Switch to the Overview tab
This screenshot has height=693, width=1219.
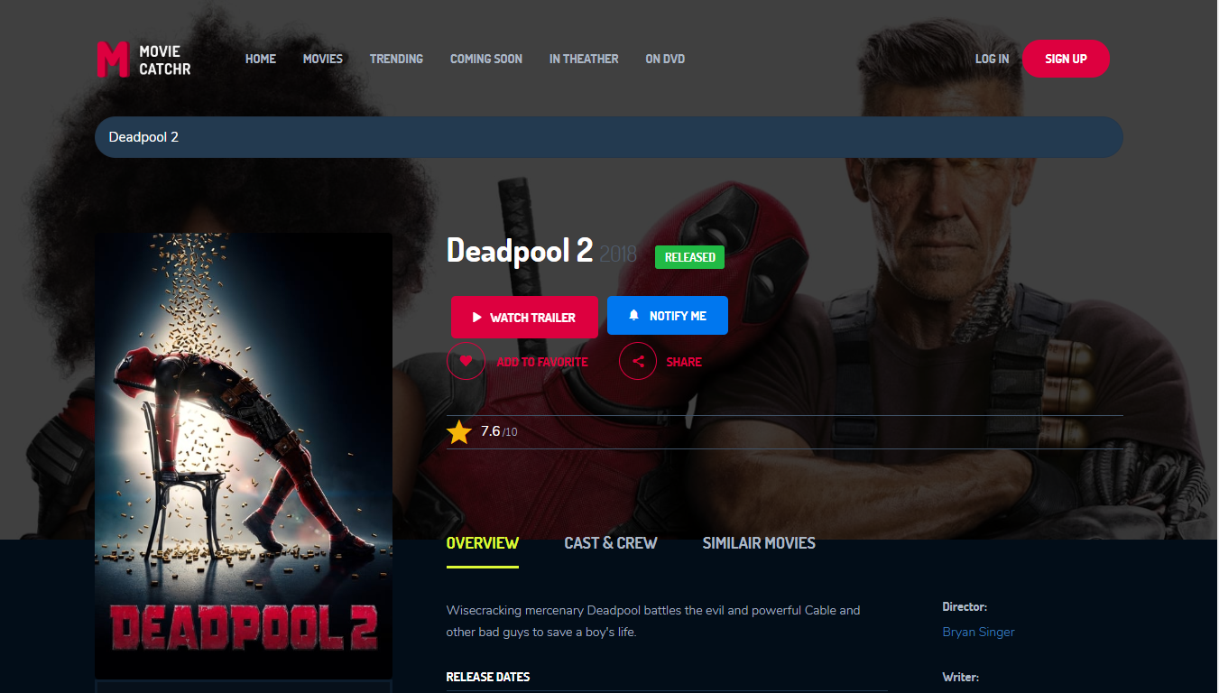[x=483, y=543]
